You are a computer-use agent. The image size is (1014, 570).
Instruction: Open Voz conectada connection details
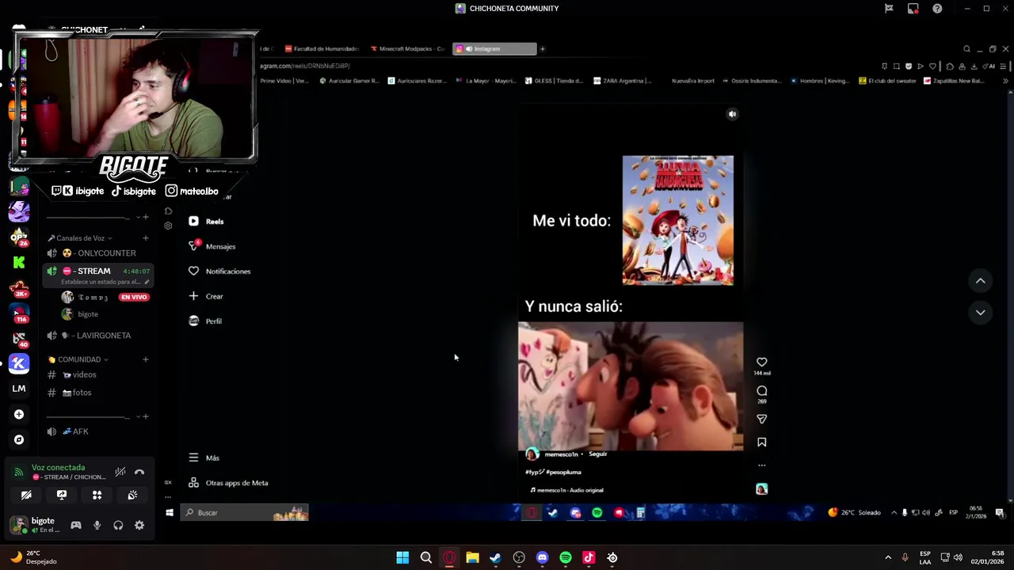click(x=59, y=468)
